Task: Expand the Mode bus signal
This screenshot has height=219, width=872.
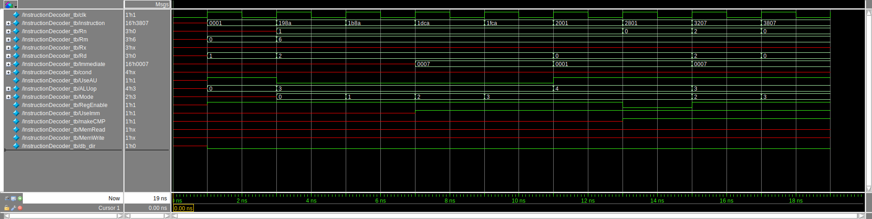Action: pyautogui.click(x=8, y=97)
